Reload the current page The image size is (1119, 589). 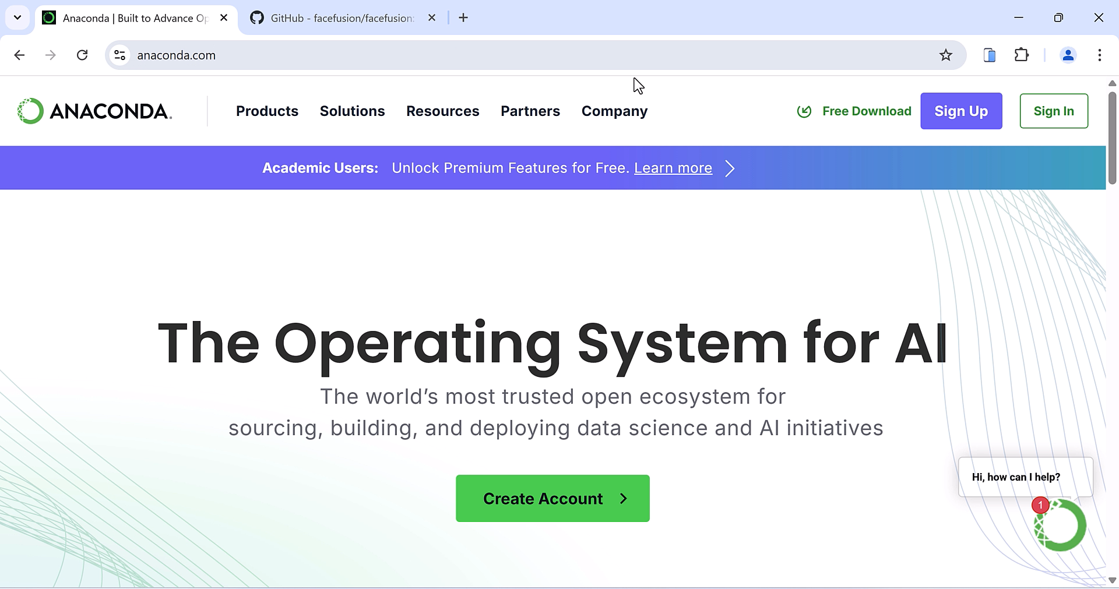tap(82, 55)
